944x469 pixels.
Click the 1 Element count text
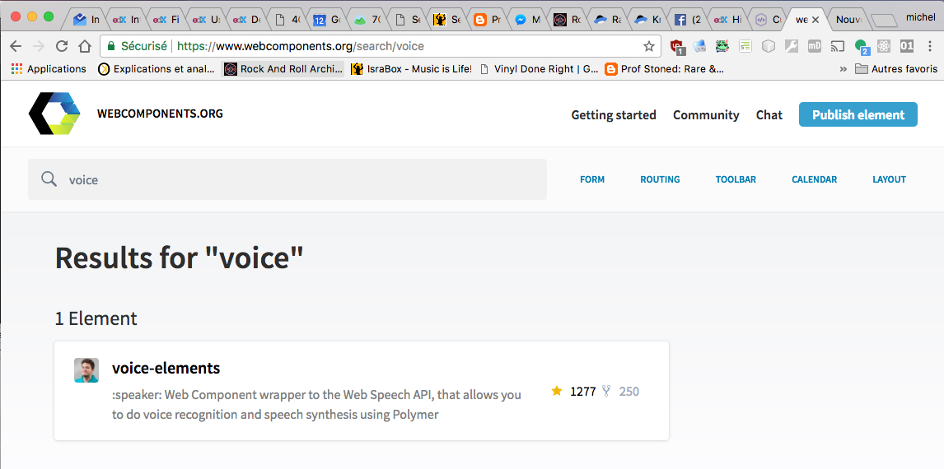pyautogui.click(x=96, y=318)
